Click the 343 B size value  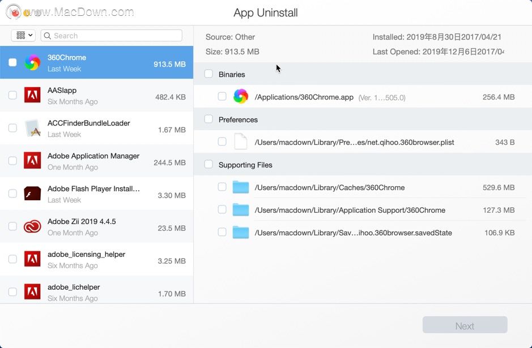tap(504, 143)
